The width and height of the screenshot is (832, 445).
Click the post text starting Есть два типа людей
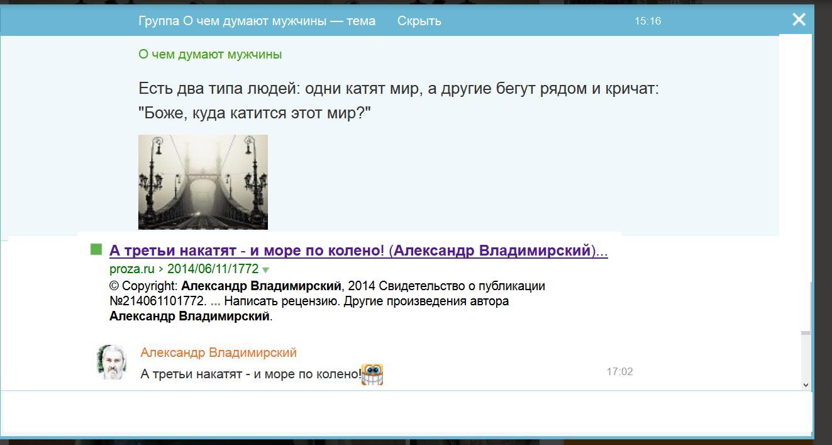tap(399, 101)
